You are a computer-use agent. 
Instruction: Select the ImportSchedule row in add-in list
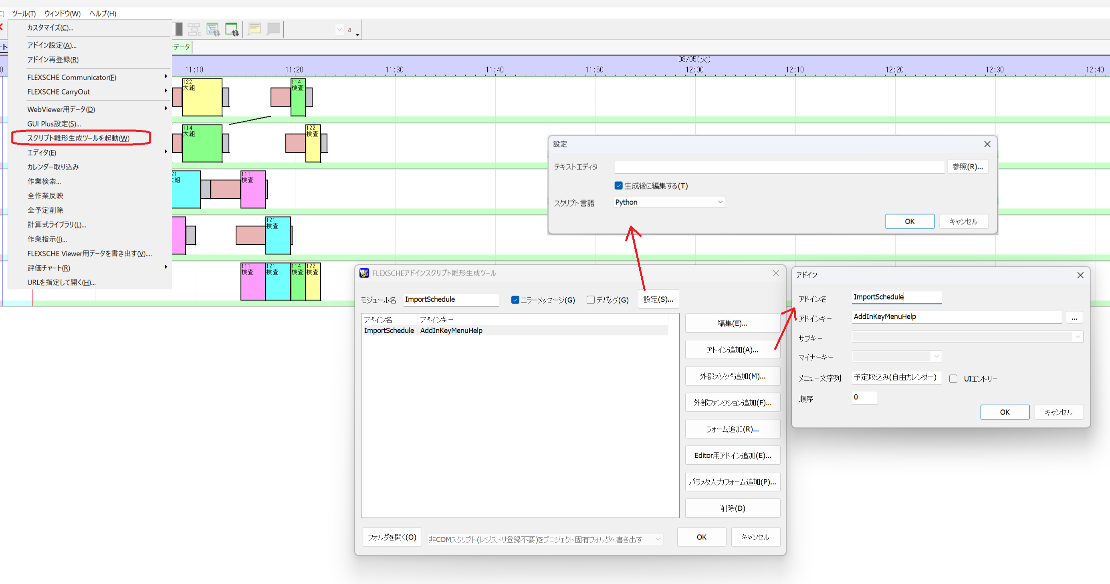point(515,330)
